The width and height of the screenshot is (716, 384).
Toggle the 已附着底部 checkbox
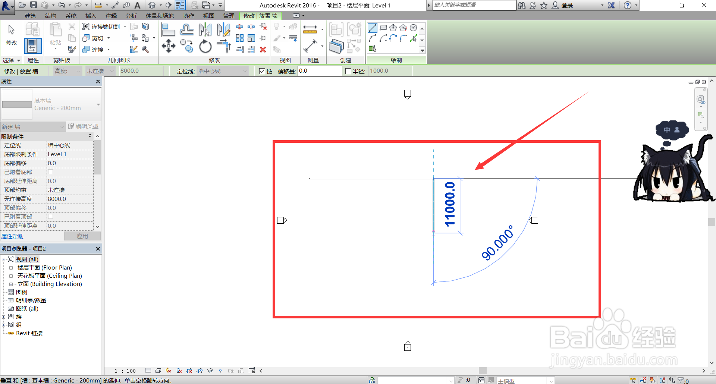pyautogui.click(x=50, y=172)
